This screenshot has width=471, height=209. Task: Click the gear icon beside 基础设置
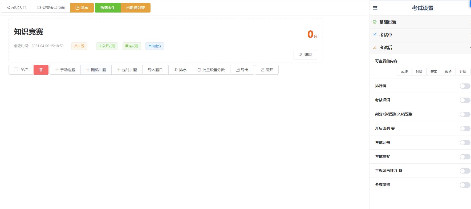[x=375, y=22]
